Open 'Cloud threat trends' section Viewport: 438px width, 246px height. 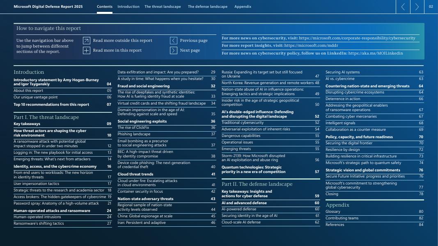[x=167, y=174]
